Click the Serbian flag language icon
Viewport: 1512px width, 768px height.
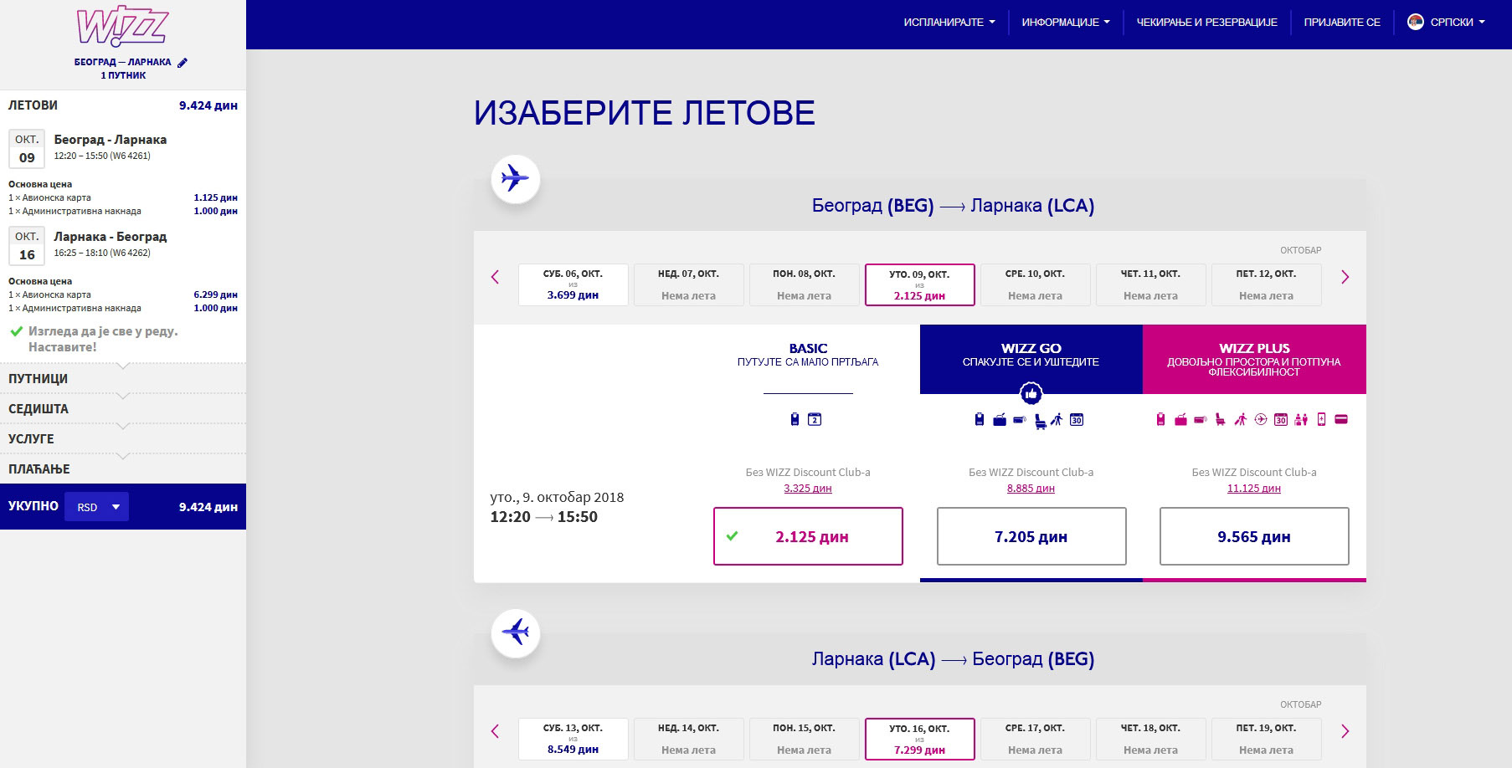click(x=1416, y=22)
